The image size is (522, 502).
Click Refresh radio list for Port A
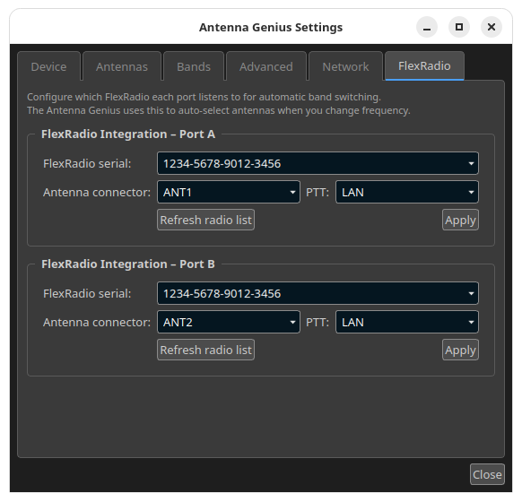point(205,220)
